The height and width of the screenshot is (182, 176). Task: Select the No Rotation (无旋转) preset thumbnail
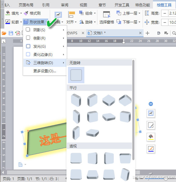point(76,75)
